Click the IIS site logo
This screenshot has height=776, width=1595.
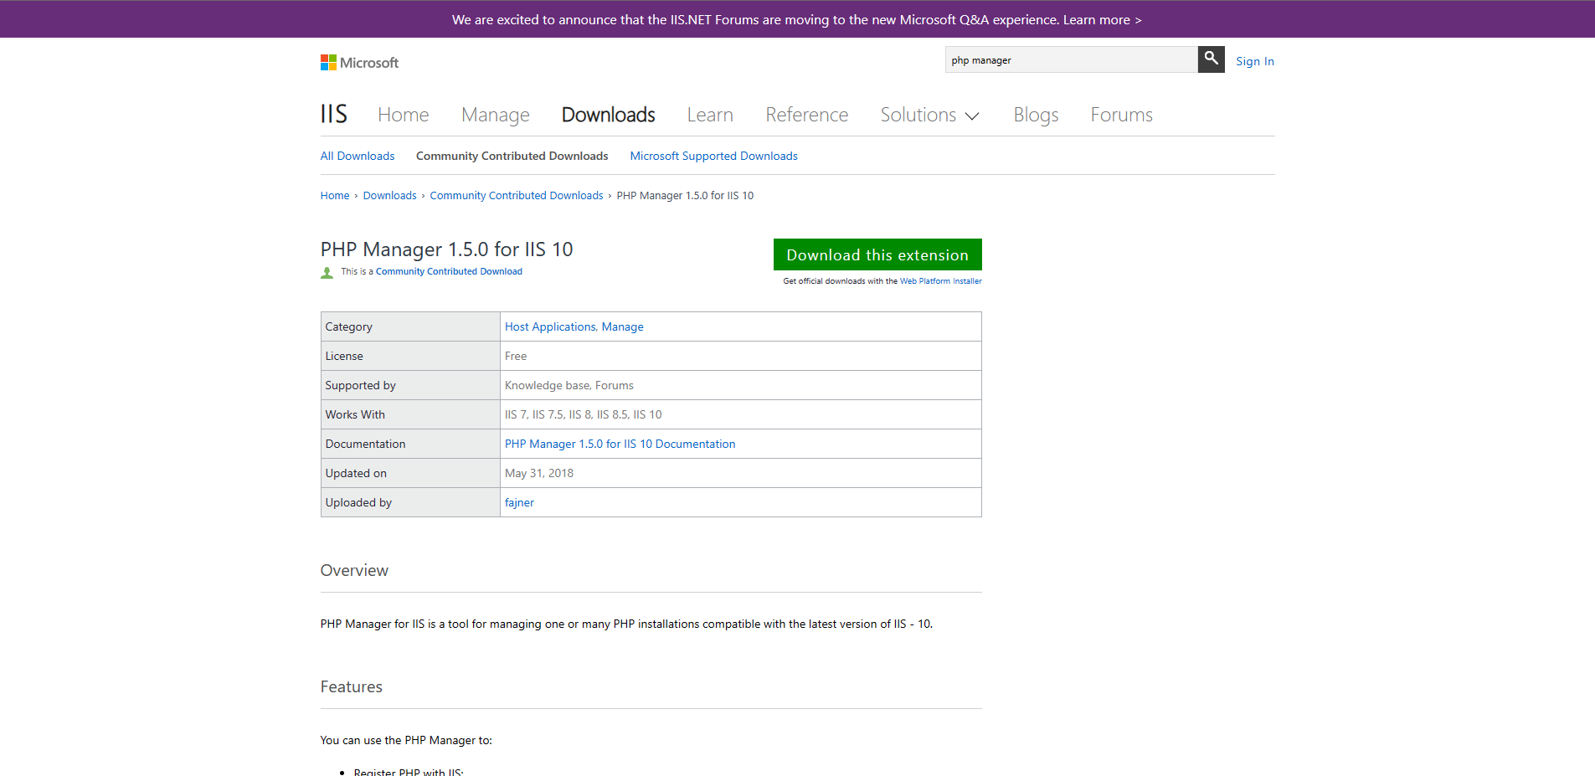pos(333,114)
